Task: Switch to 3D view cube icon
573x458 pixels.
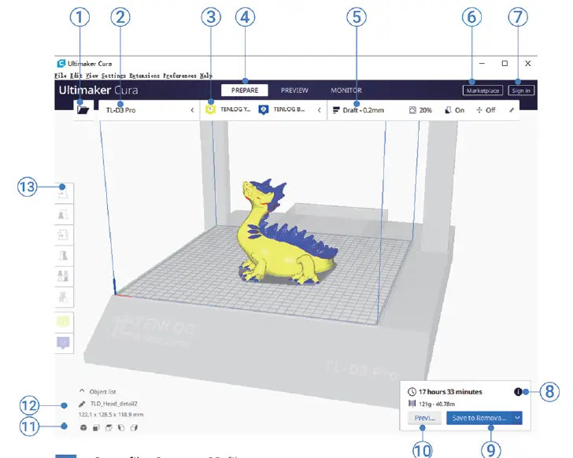Action: [83, 427]
